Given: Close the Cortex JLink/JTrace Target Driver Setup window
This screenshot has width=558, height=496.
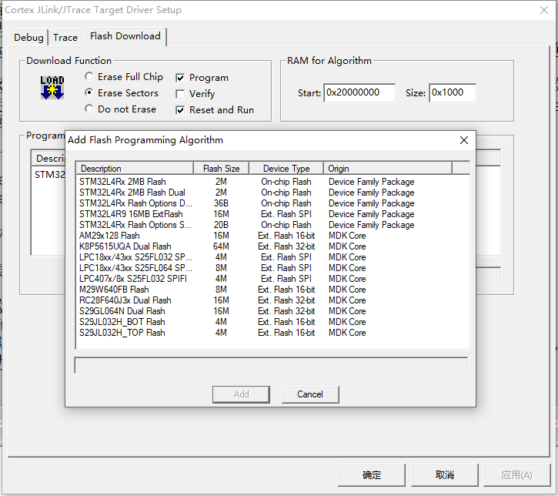Looking at the screenshot, I should coord(544,10).
